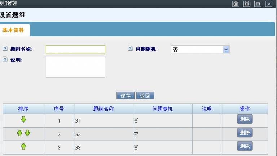The width and height of the screenshot is (277, 156).
Task: Click the restore window icon in title bar
Action: click(258, 4)
